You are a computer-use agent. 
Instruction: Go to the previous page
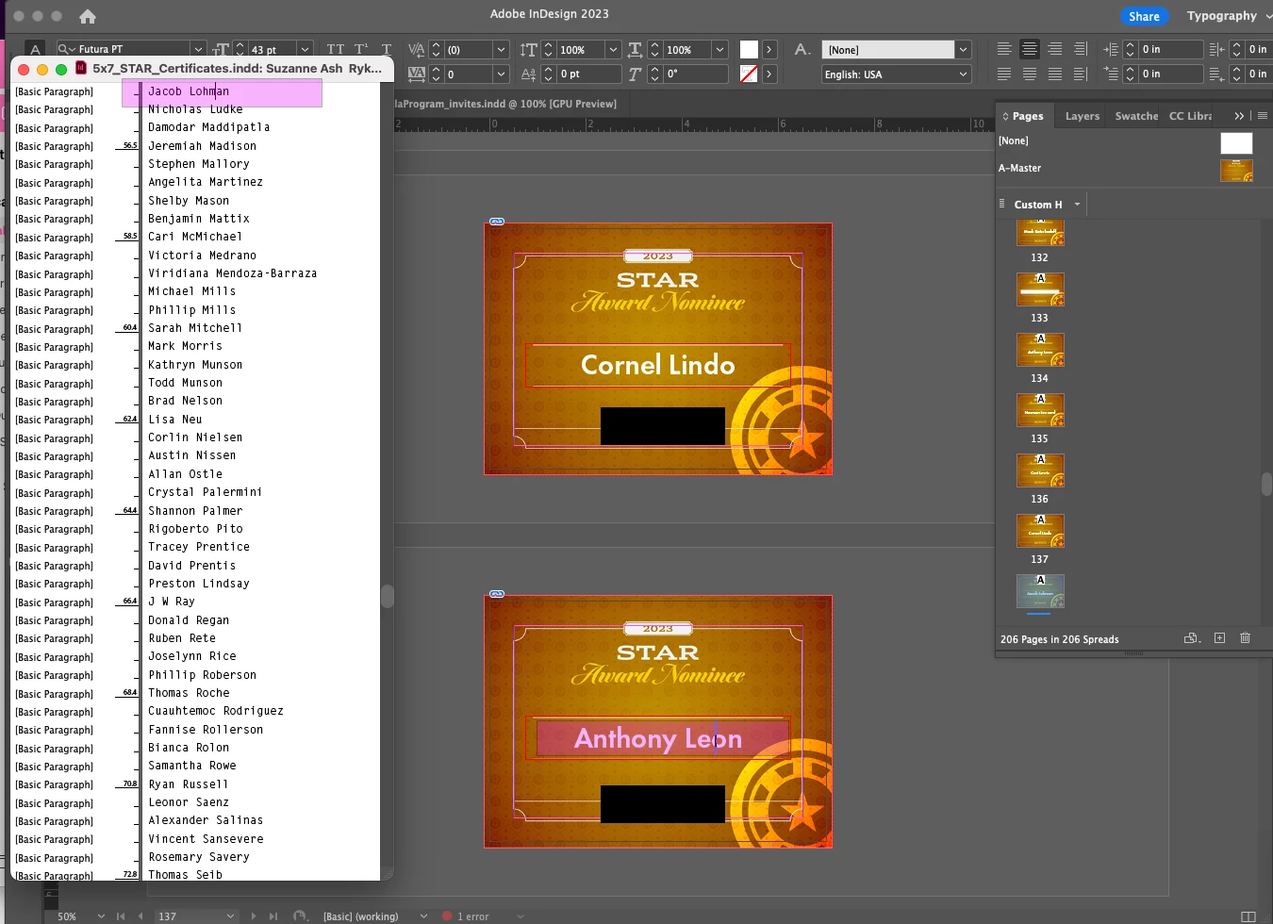click(x=141, y=916)
